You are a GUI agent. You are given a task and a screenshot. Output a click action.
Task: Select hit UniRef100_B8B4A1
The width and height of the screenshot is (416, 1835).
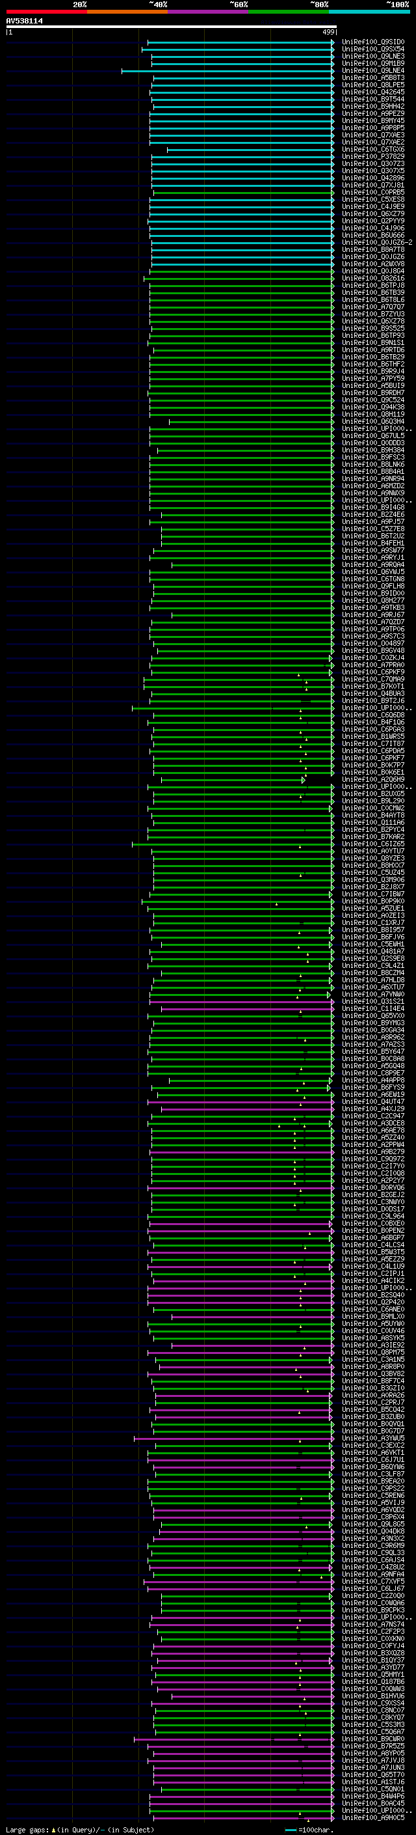pos(373,471)
